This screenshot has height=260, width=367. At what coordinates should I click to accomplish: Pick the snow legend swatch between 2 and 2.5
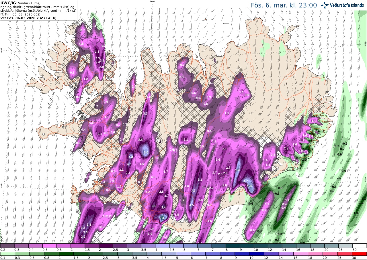(x=106, y=246)
